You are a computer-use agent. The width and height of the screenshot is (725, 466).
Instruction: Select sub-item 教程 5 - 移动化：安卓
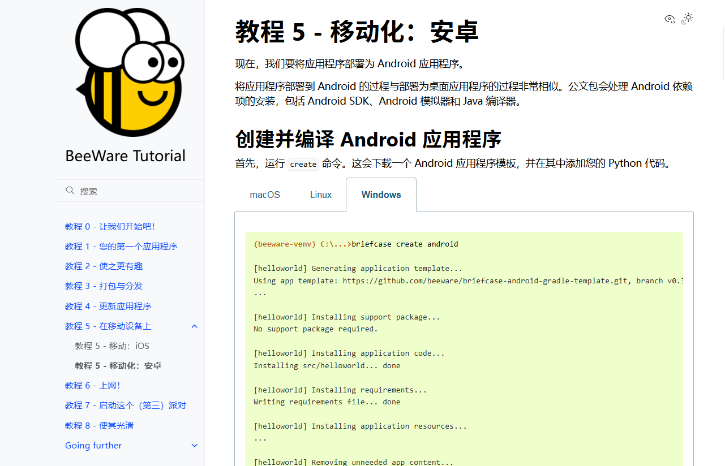(118, 366)
